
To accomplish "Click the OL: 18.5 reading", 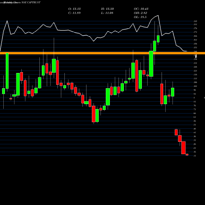I will tap(140, 17).
